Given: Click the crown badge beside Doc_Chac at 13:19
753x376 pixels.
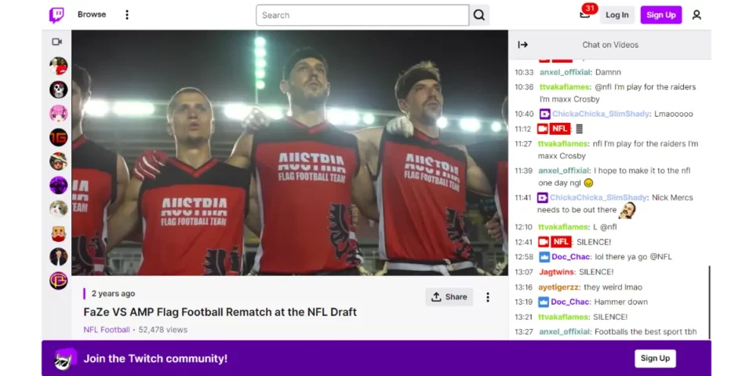Looking at the screenshot, I should (544, 302).
